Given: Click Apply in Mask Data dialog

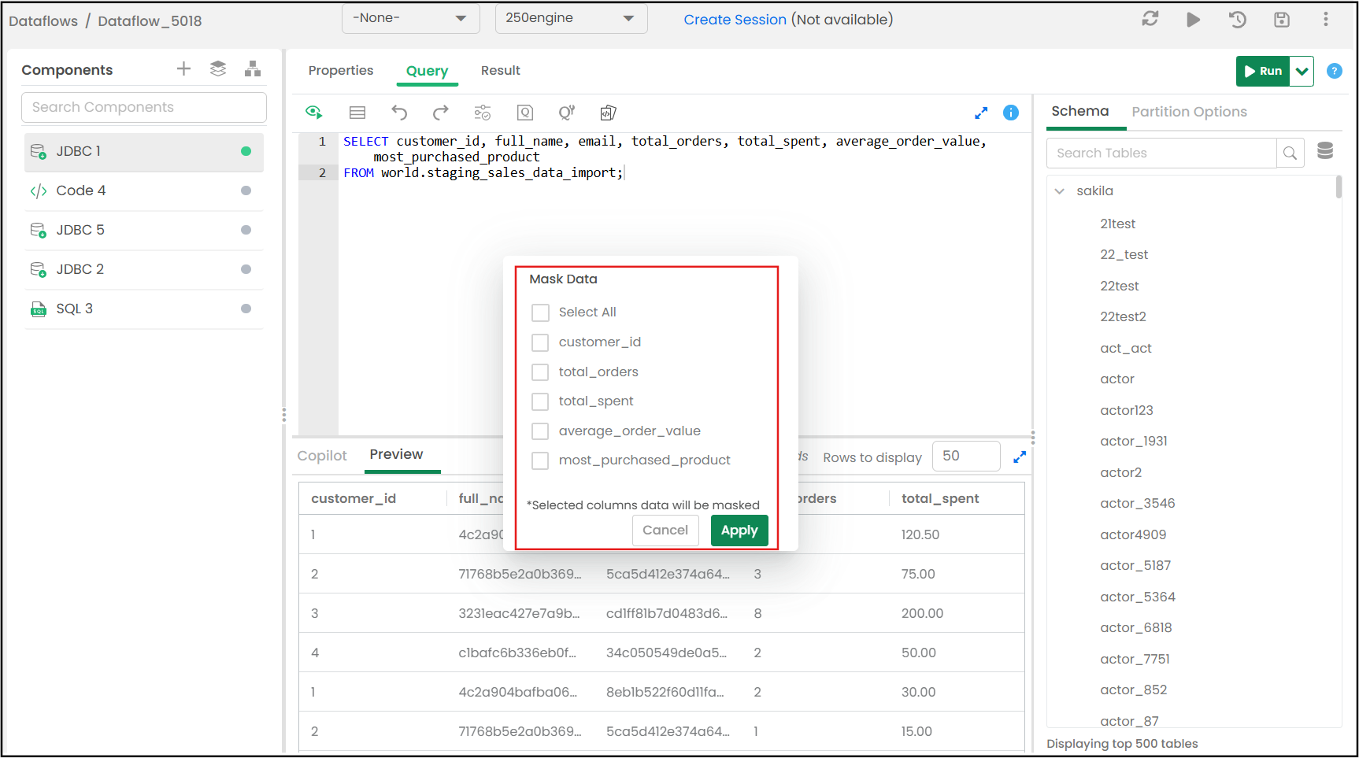Looking at the screenshot, I should pos(739,531).
